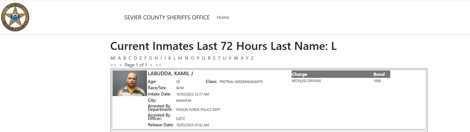Screen dimensions: 470x132
Task: Click the Charge column header
Action: 299,74
